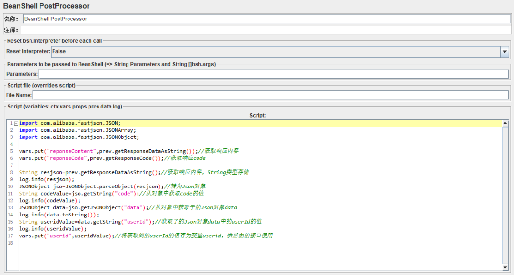Click in the 名称 name field
Image resolution: width=514 pixels, height=275 pixels.
(267, 19)
